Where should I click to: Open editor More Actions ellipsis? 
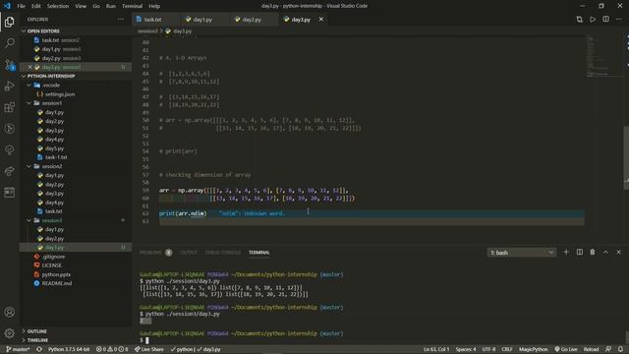pos(619,20)
